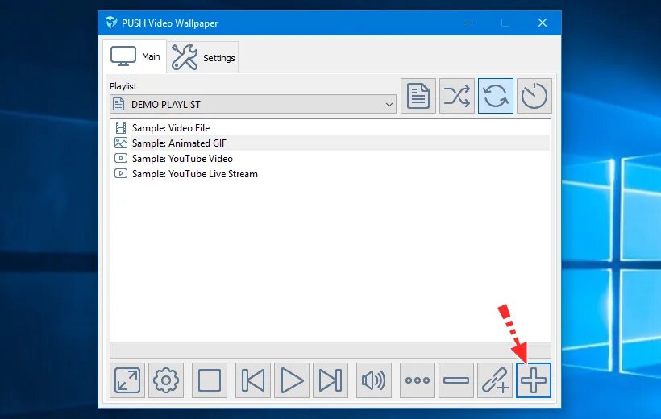Click the play icon beside YouTube Live Stream

(121, 174)
